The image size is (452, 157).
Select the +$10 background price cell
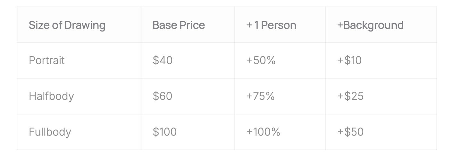tap(349, 60)
